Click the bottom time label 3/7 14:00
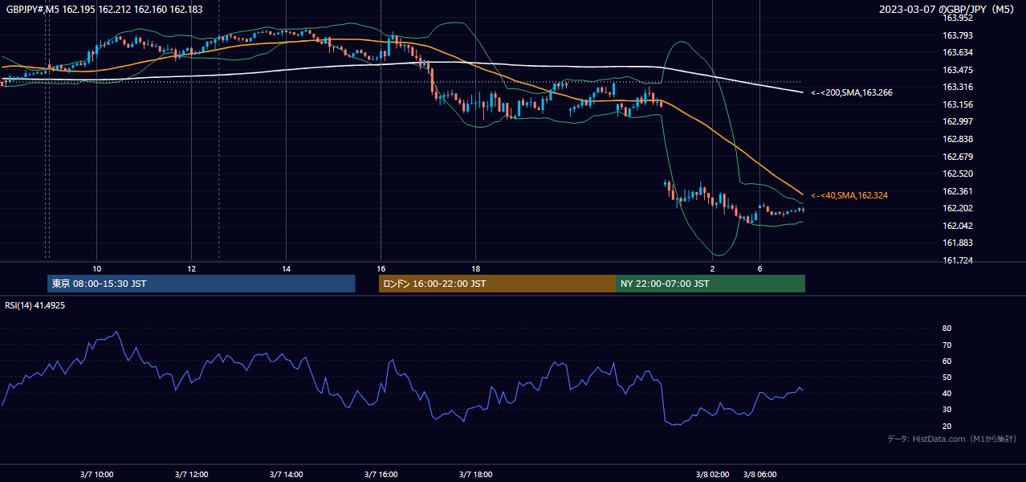 tap(286, 474)
